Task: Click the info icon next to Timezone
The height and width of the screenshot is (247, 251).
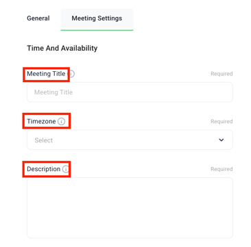Action: tap(61, 122)
